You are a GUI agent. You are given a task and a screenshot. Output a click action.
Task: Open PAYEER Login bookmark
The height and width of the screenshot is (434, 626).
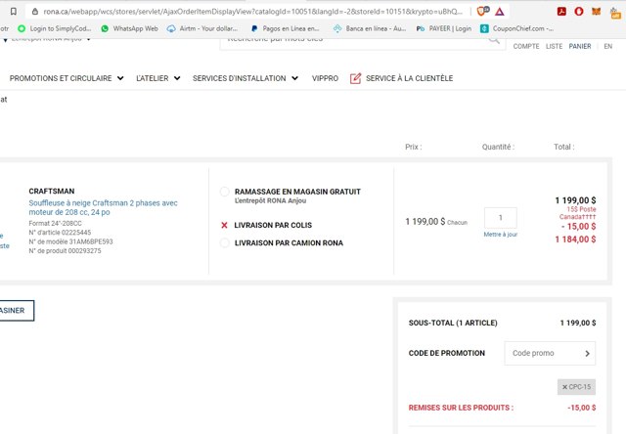coord(443,28)
